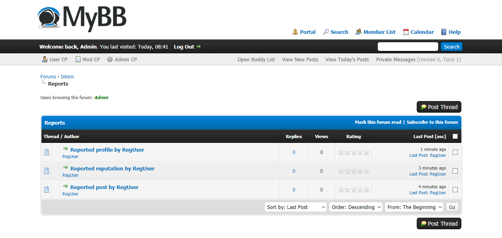
Task: Click Last Post link in Reported reputation row
Action: coord(418,174)
